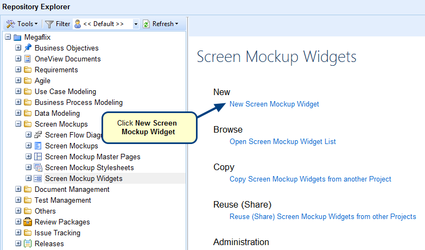Click the Business Objectives pin icon

(28, 48)
